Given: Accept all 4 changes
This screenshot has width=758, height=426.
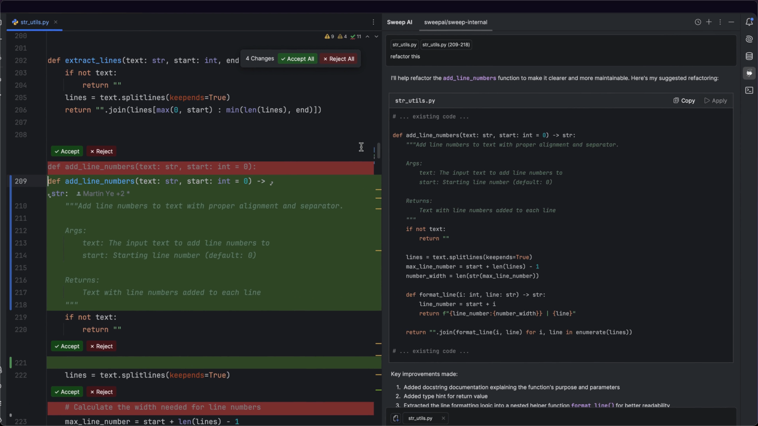Looking at the screenshot, I should pos(298,59).
